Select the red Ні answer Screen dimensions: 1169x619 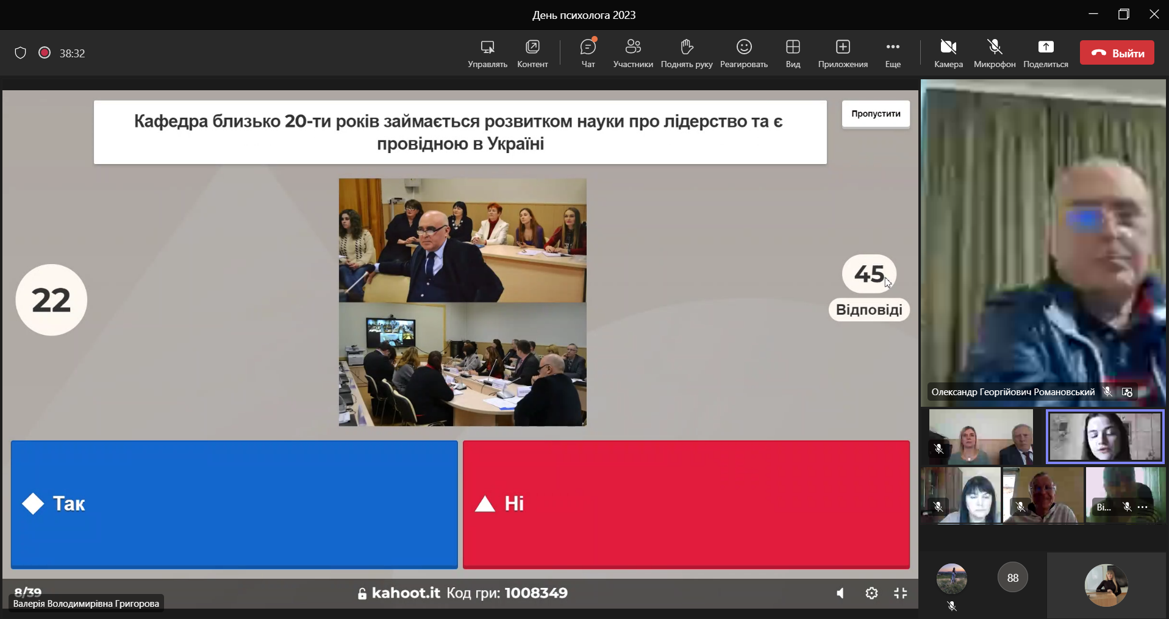point(686,504)
